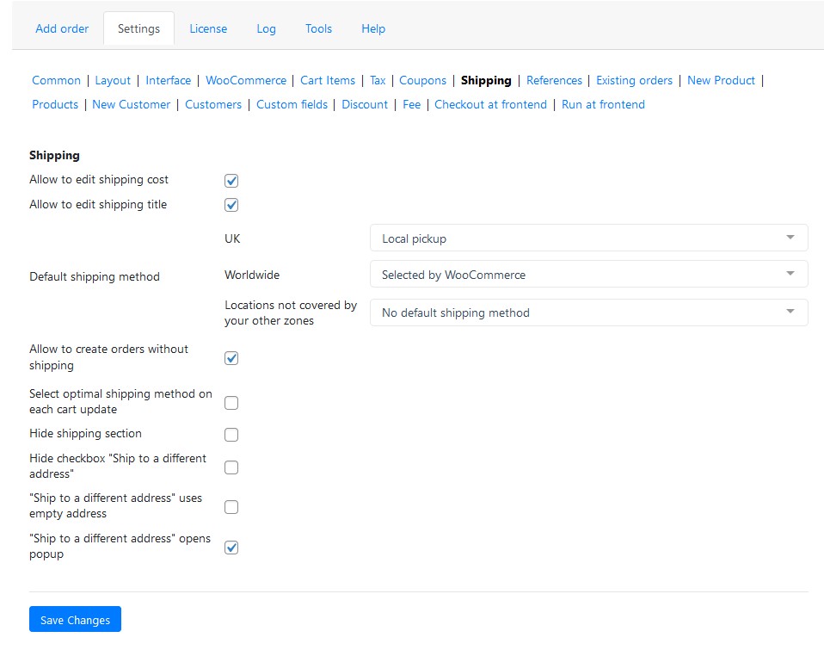
Task: Open the Coupons settings section
Action: click(422, 80)
